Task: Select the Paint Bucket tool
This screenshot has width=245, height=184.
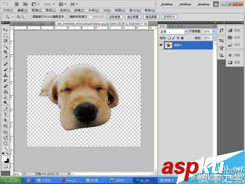Action: click(5, 92)
